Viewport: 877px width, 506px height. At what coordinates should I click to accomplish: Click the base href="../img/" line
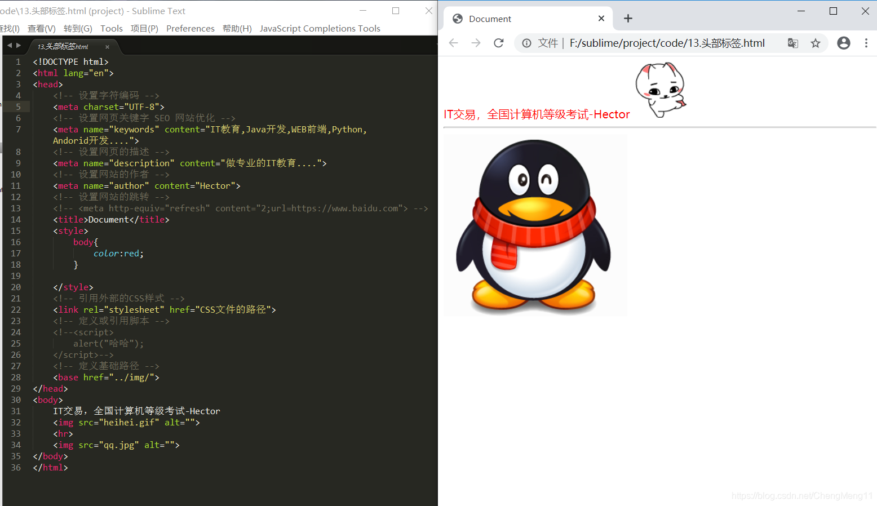(106, 378)
